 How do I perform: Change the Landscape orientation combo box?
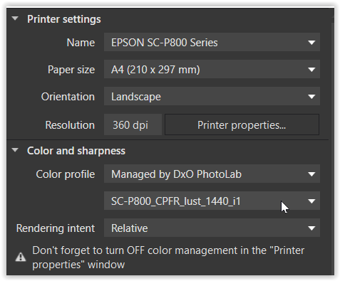[212, 97]
